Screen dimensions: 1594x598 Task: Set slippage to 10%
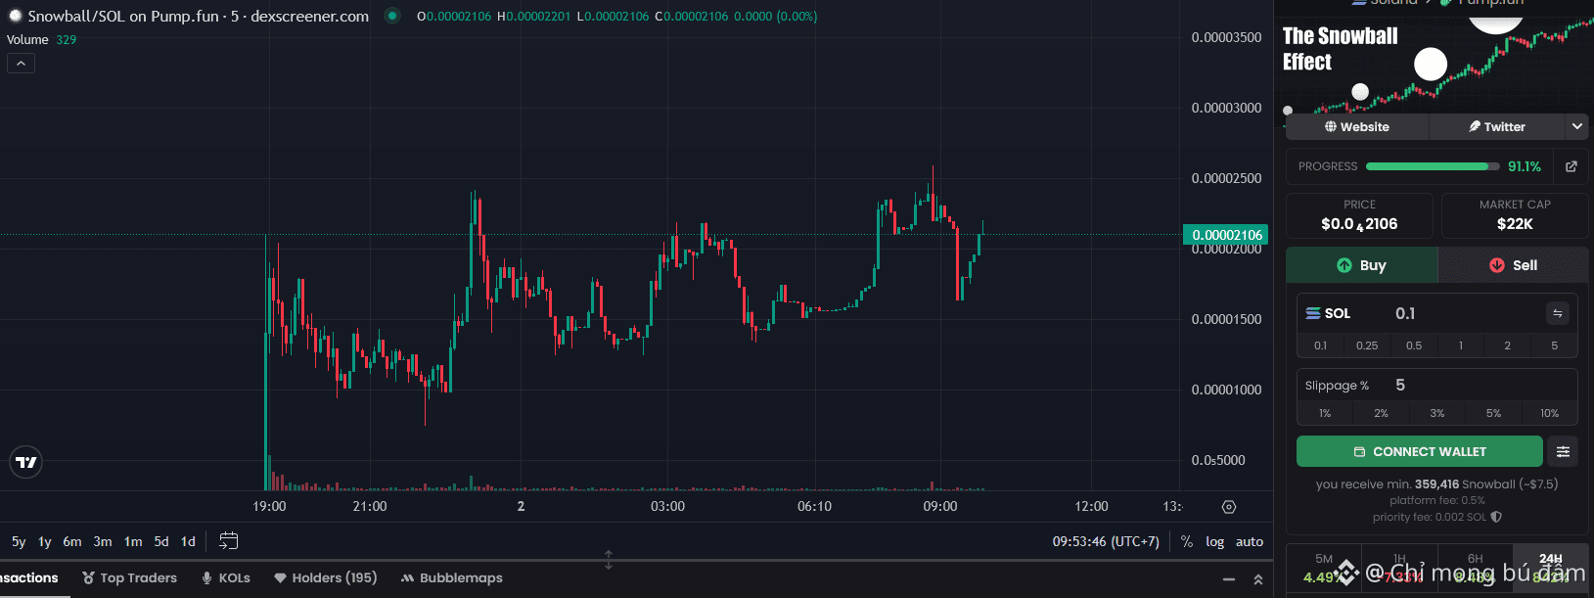(x=1550, y=413)
